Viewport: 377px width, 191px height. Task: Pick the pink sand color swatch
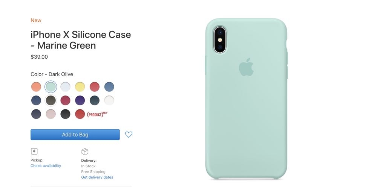point(51,114)
